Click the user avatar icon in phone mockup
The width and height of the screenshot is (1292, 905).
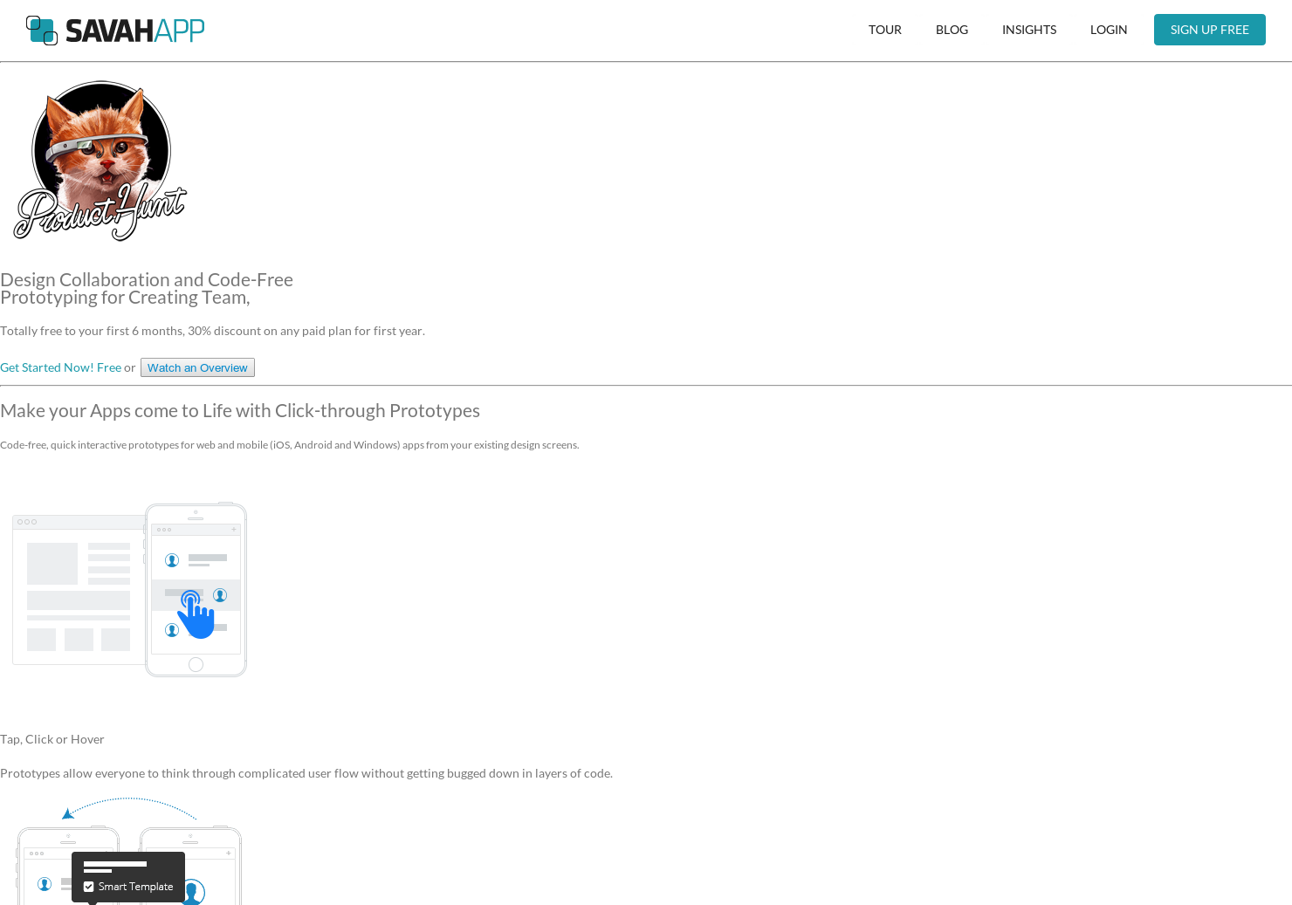coord(172,559)
